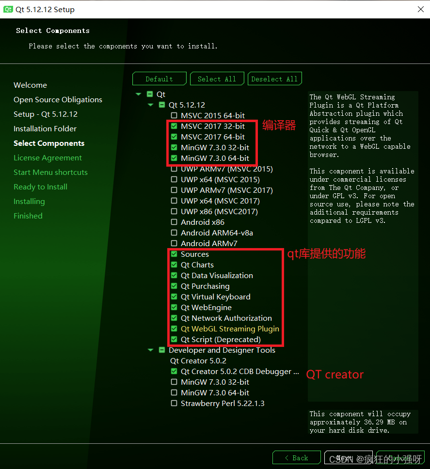Select the Developer and Designer Tools label
Screen dimensions: 430x469
222,350
